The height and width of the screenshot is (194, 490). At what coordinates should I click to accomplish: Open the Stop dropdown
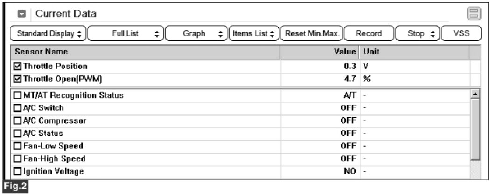point(417,33)
